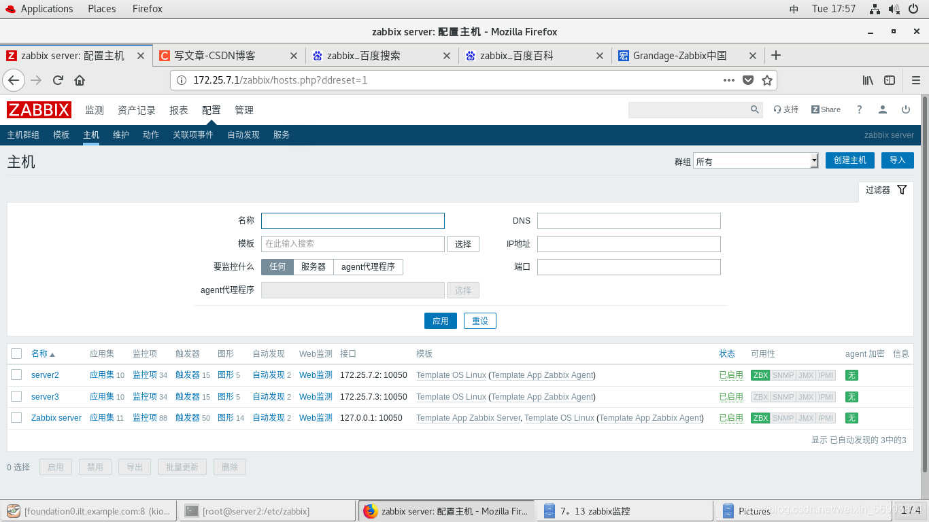Click 已启用 status of server2

[x=731, y=375]
